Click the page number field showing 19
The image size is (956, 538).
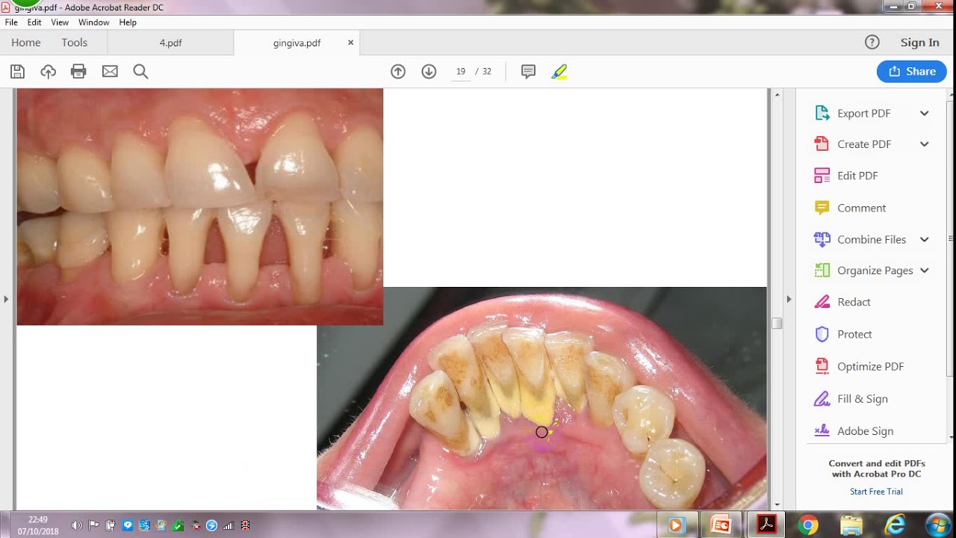click(461, 72)
